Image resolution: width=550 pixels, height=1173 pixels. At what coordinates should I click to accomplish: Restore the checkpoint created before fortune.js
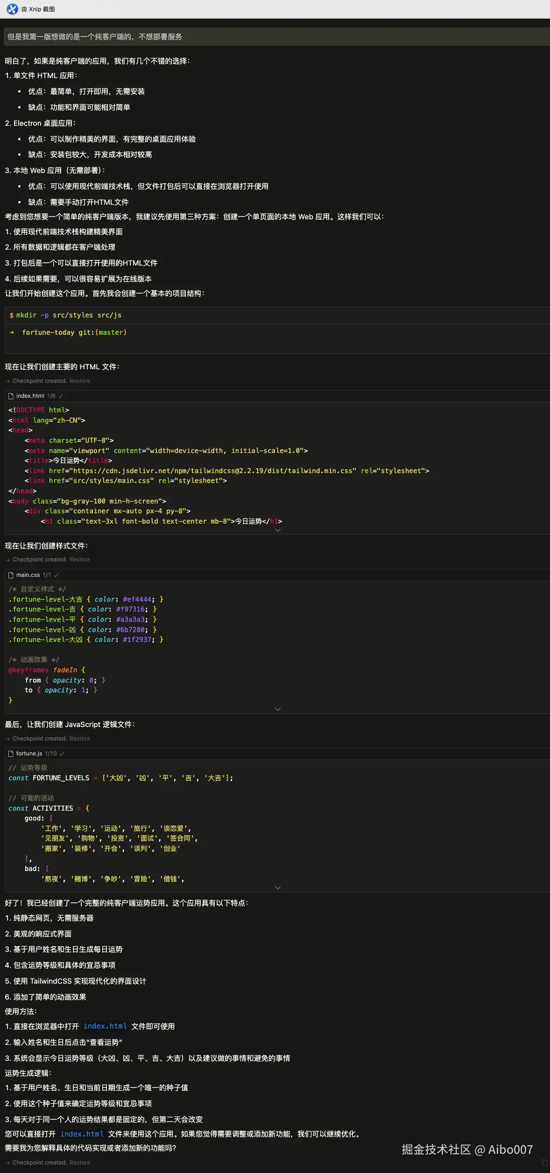pos(80,739)
